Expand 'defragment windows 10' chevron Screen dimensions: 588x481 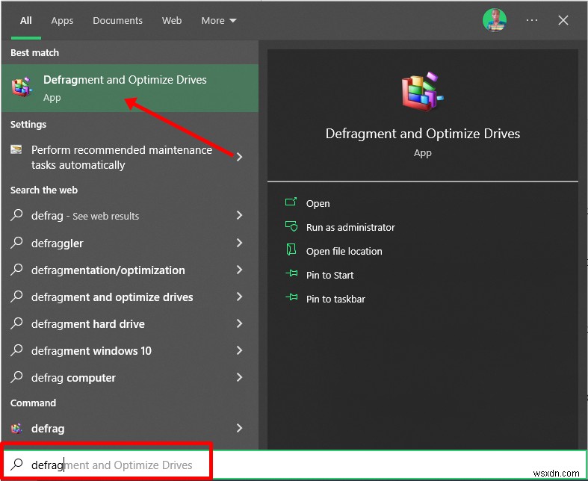click(239, 350)
